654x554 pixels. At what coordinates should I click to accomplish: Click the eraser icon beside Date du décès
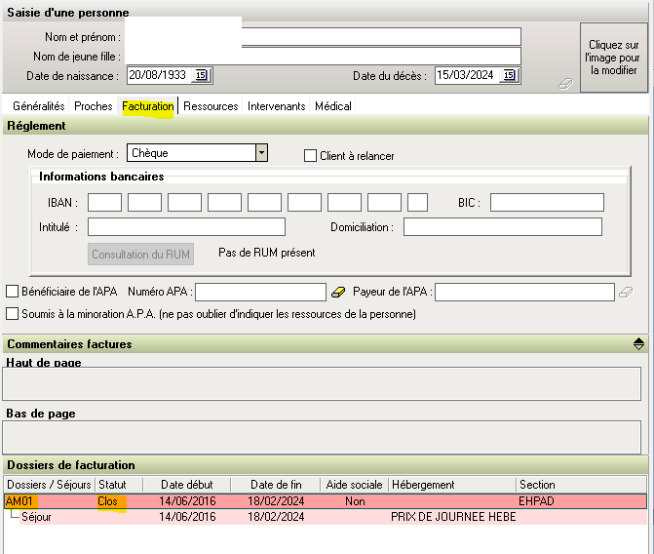[x=564, y=85]
